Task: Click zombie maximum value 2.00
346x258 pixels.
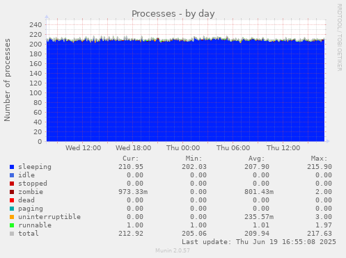Action: pos(324,192)
